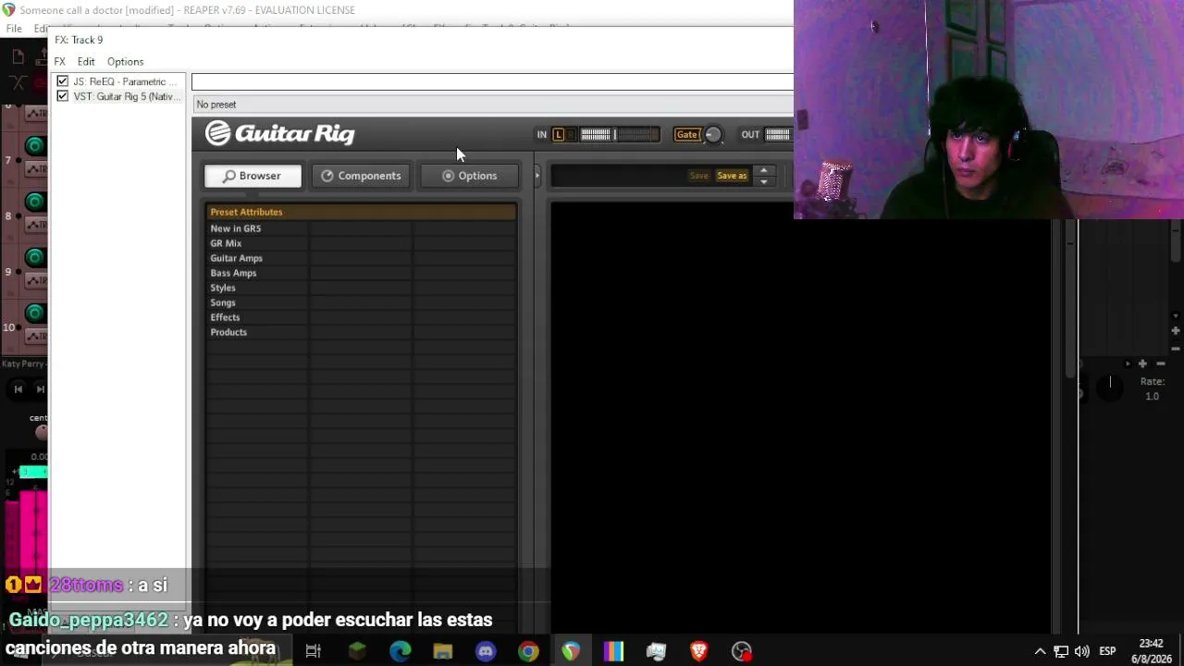Switch to the Components tab
1184x666 pixels.
361,176
